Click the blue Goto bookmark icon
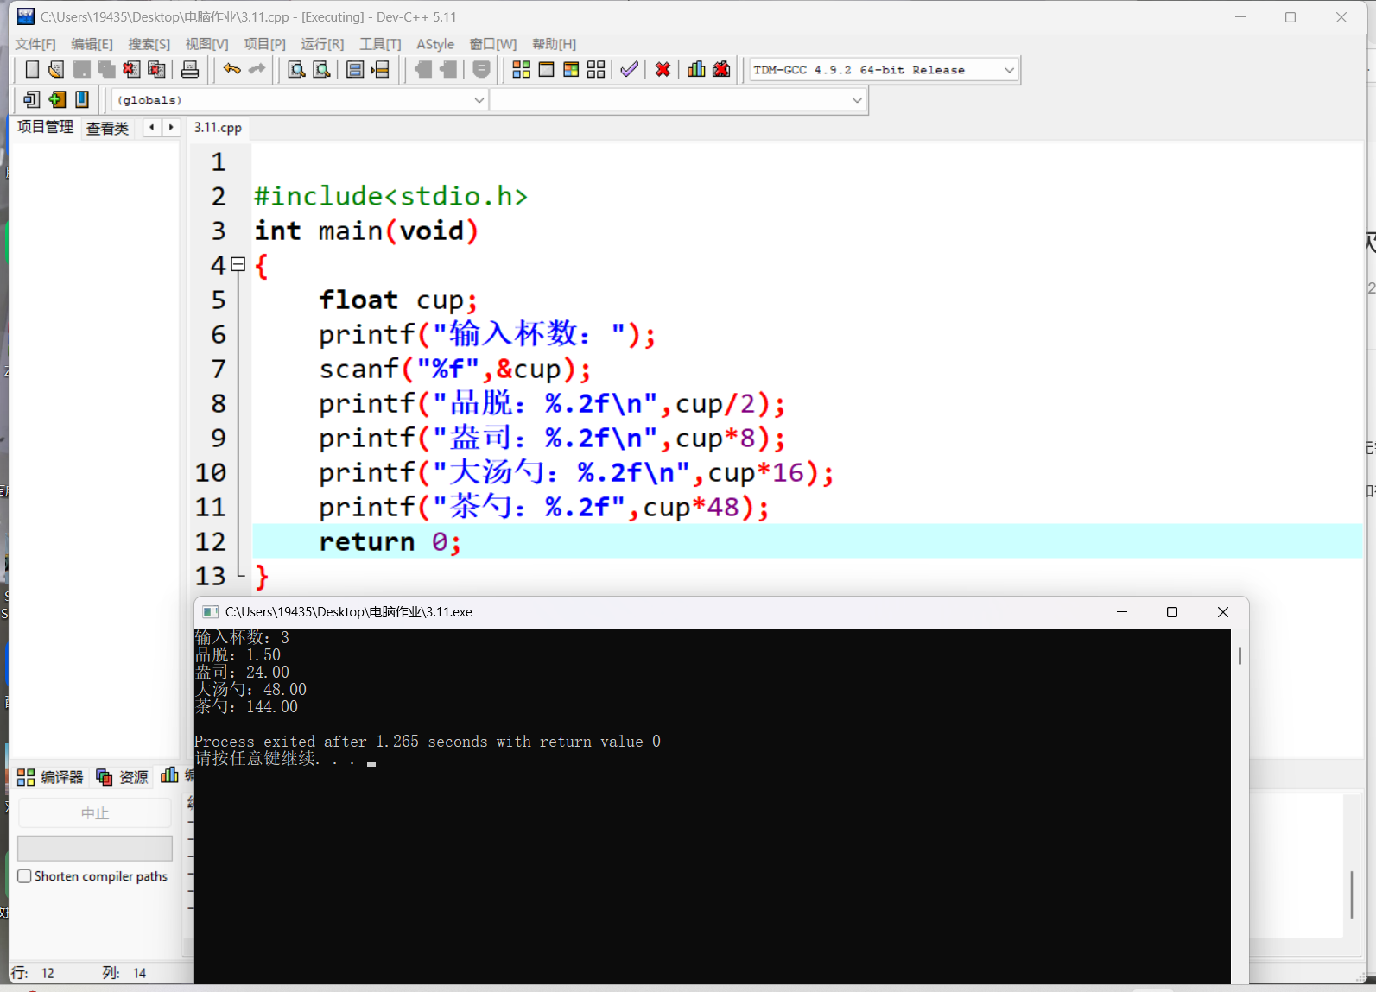The width and height of the screenshot is (1376, 992). point(82,100)
